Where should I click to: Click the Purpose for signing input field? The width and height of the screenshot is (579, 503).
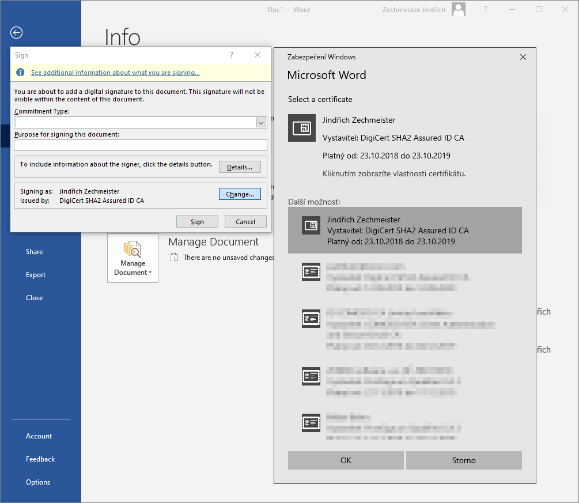click(141, 145)
